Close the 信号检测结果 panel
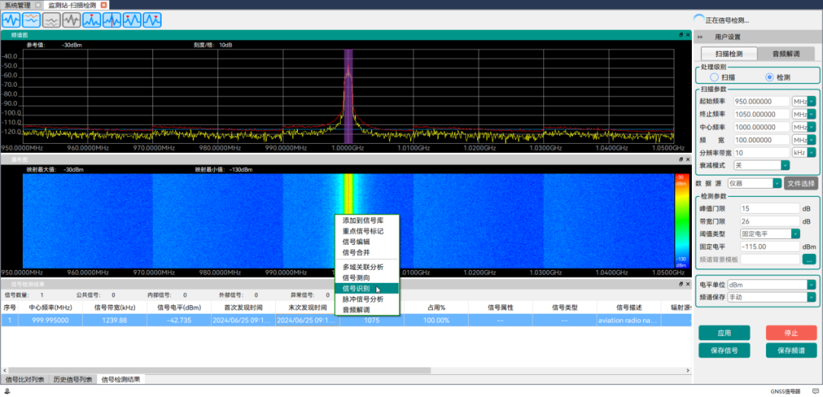The image size is (823, 397). pos(687,284)
